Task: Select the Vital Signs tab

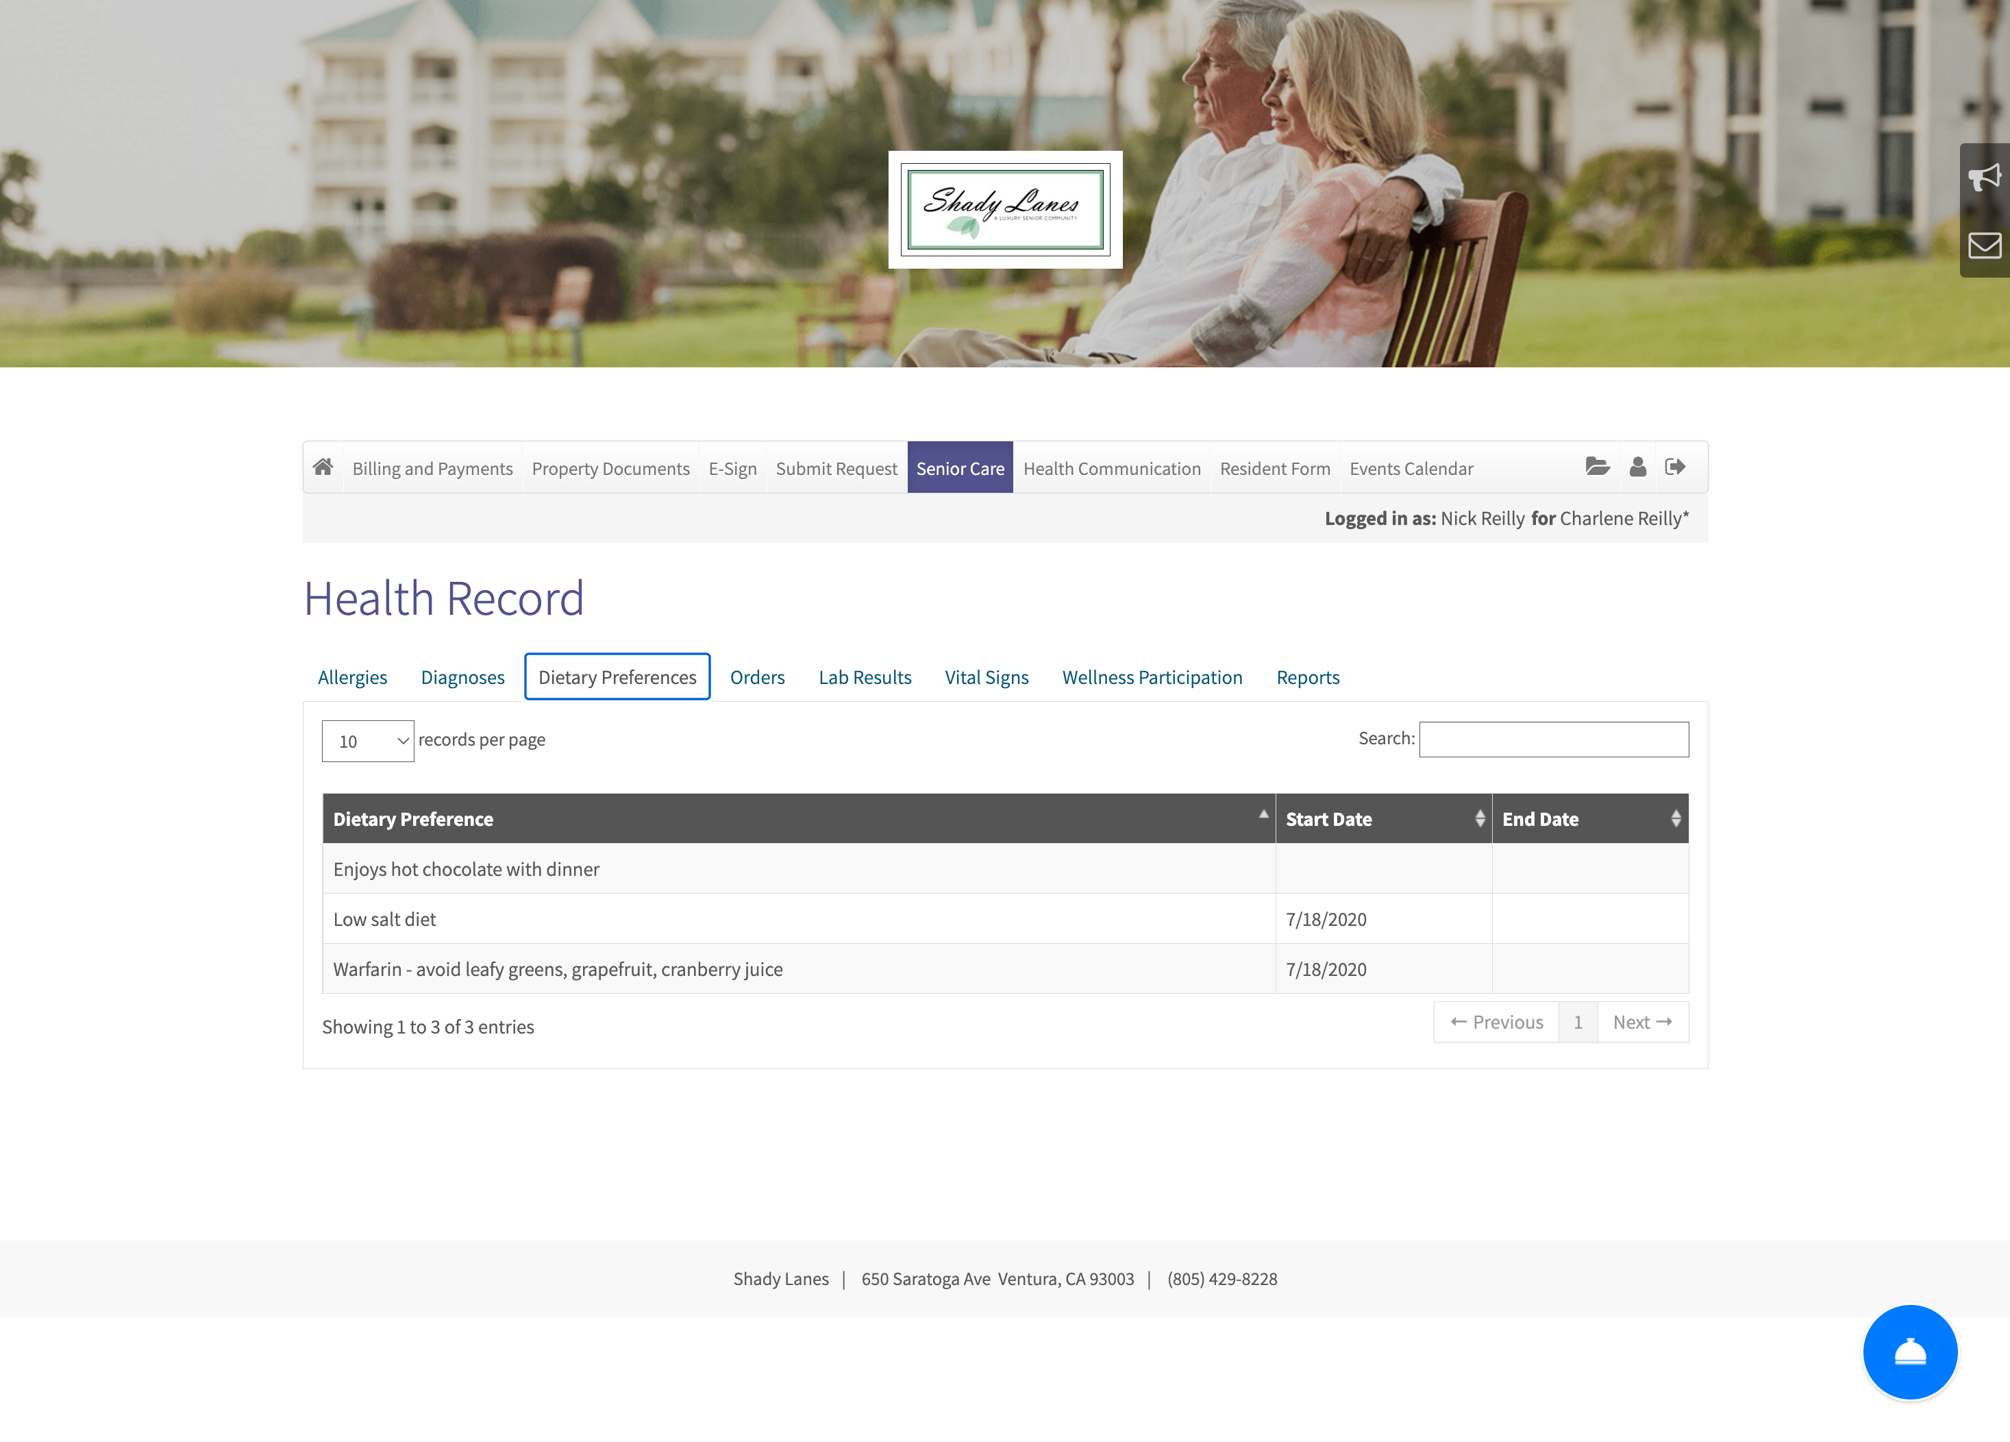Action: [x=987, y=676]
